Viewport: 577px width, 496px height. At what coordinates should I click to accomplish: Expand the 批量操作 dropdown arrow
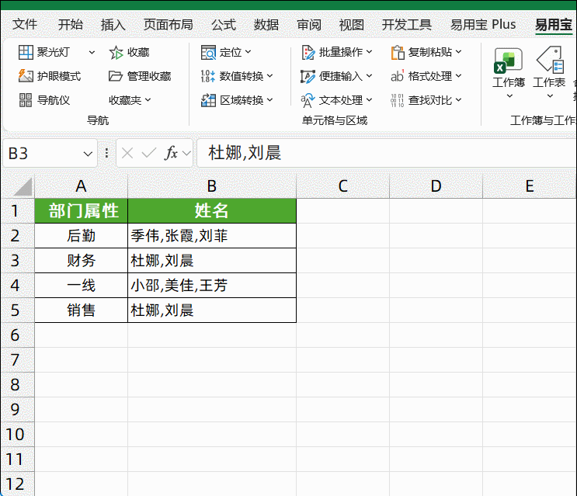369,52
